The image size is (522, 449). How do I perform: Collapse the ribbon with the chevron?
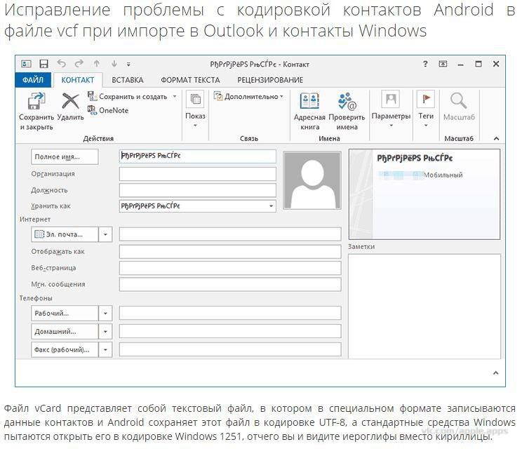[496, 138]
